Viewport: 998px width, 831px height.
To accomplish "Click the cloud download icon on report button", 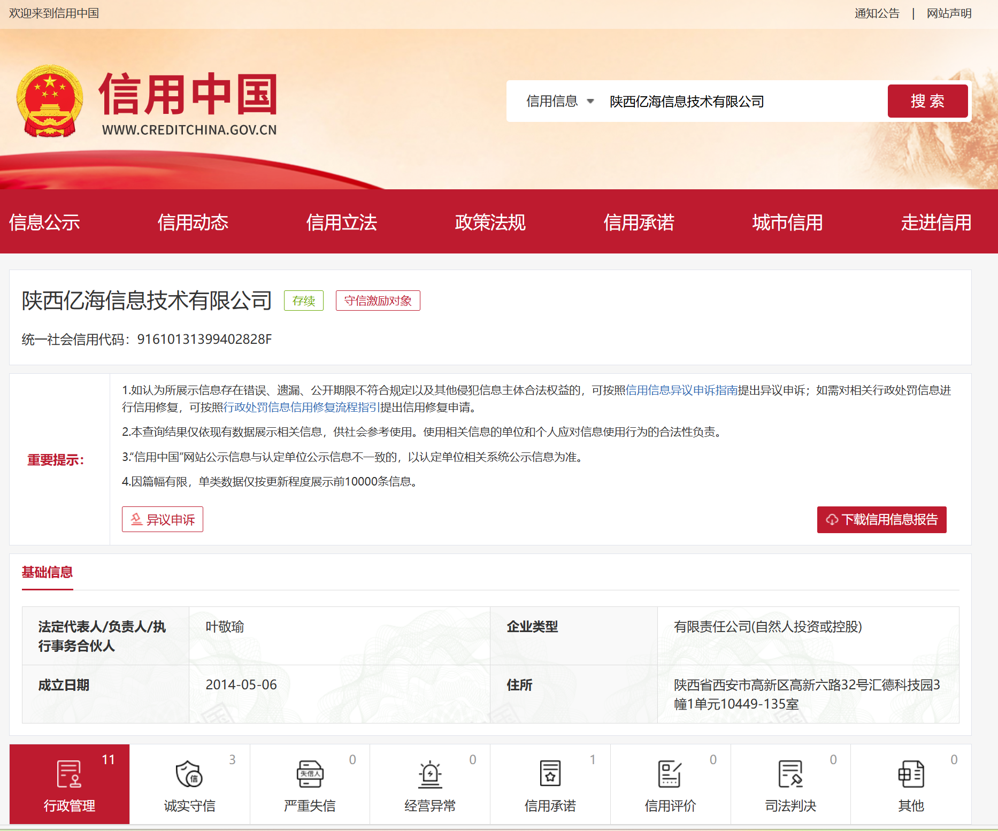I will click(832, 520).
